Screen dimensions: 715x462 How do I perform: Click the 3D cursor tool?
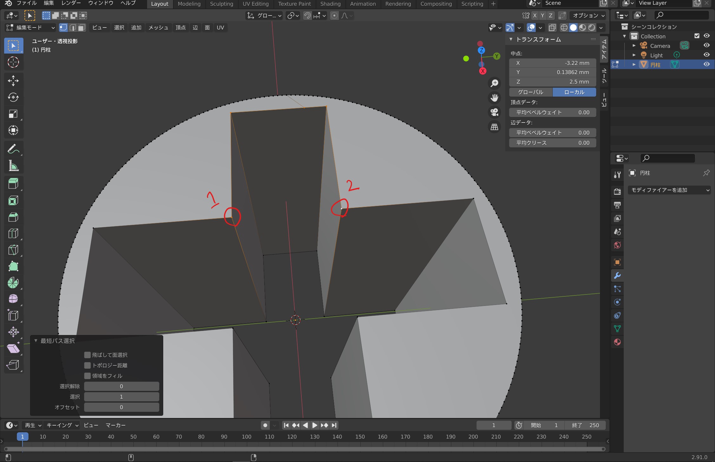(13, 62)
